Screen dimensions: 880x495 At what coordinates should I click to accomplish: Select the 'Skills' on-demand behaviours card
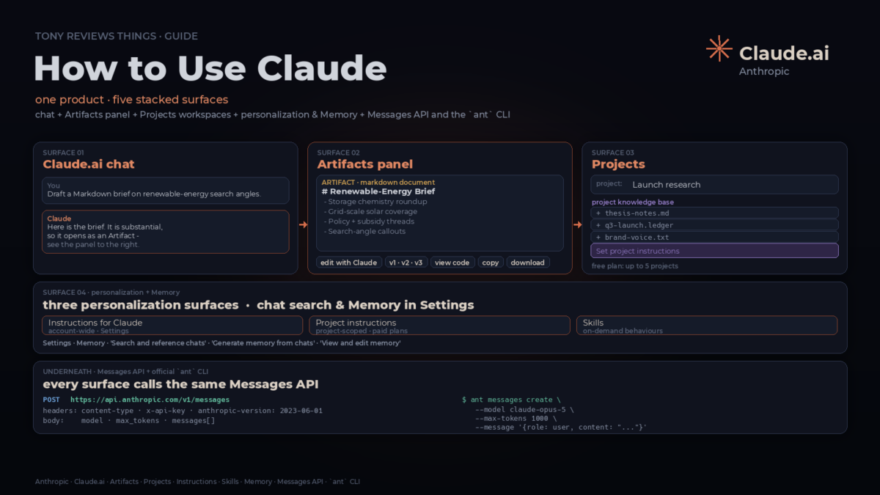point(707,326)
